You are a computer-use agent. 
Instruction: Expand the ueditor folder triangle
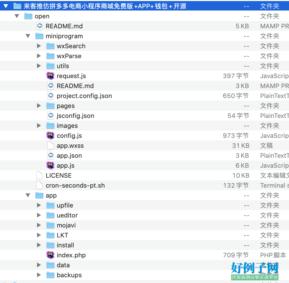pyautogui.click(x=39, y=215)
